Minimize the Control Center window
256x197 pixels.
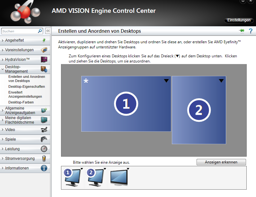click(243, 1)
